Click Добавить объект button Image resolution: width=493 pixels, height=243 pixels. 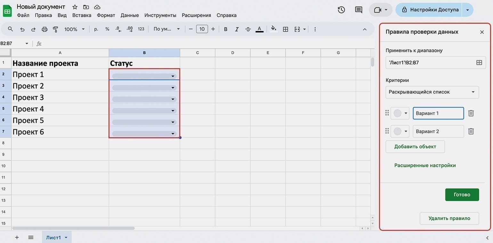tap(415, 147)
